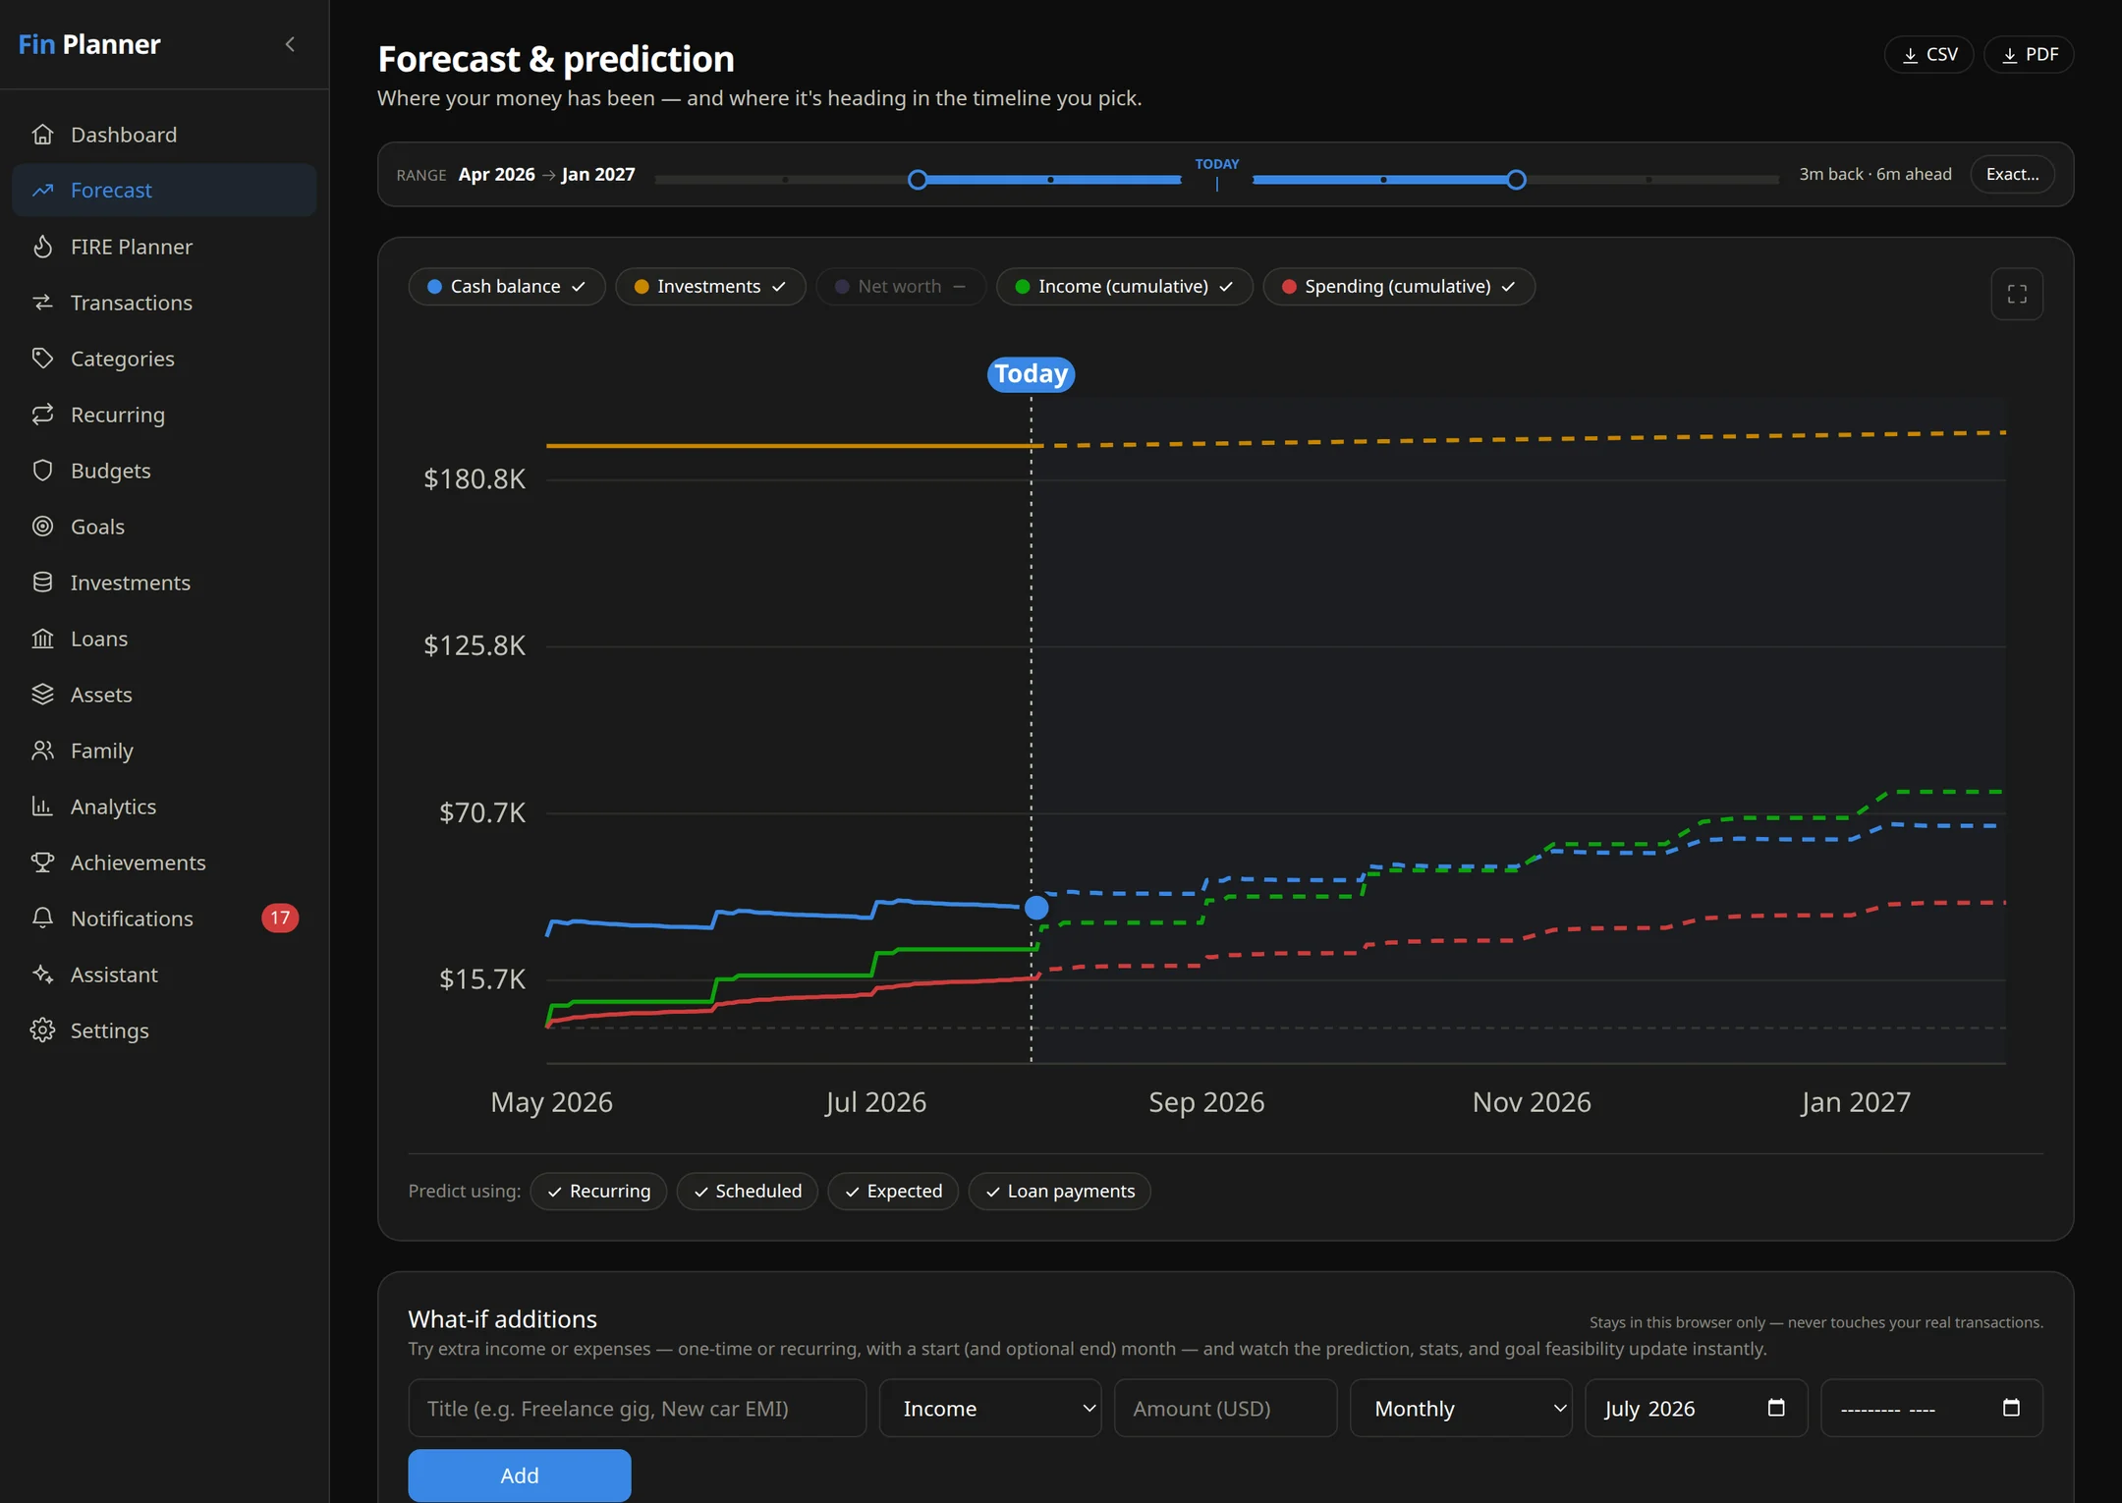
Task: Open Goals page link
Action: 164,527
